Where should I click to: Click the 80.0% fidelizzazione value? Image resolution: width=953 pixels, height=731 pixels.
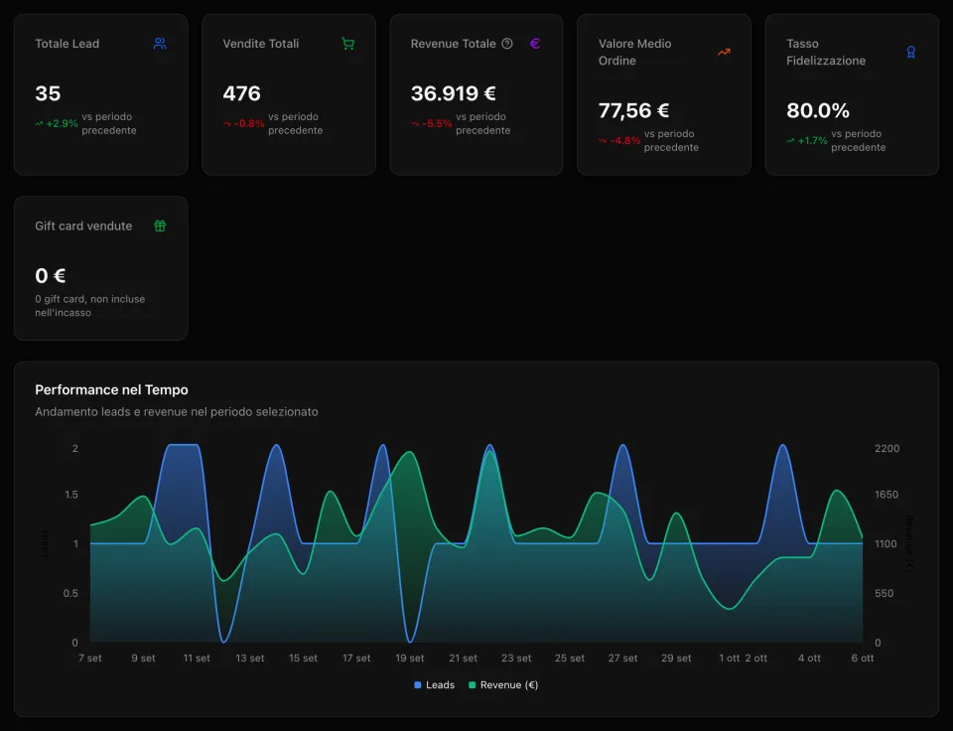(x=817, y=110)
